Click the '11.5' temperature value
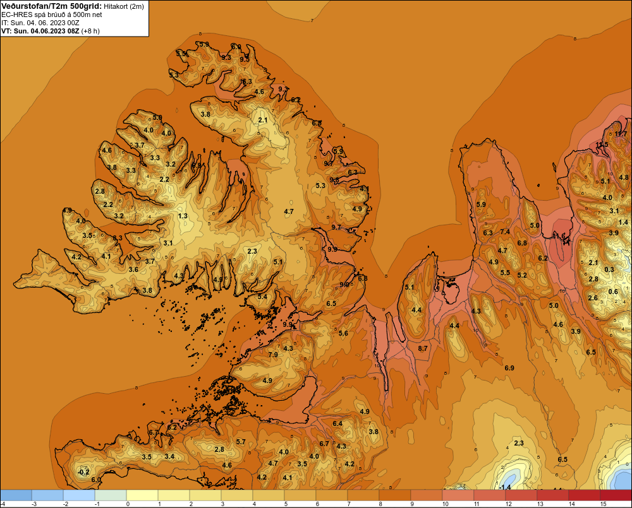This screenshot has height=508, width=632. pos(602,145)
